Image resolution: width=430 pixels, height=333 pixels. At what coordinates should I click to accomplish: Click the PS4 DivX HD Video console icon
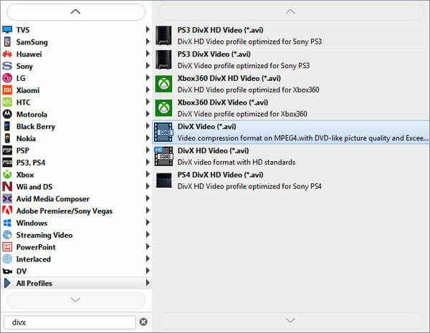(x=163, y=180)
